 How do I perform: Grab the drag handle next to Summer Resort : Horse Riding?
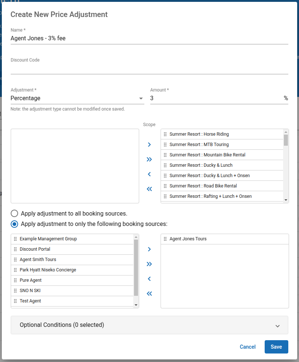point(165,134)
